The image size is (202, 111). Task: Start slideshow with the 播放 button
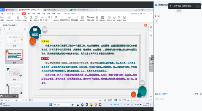point(31,18)
